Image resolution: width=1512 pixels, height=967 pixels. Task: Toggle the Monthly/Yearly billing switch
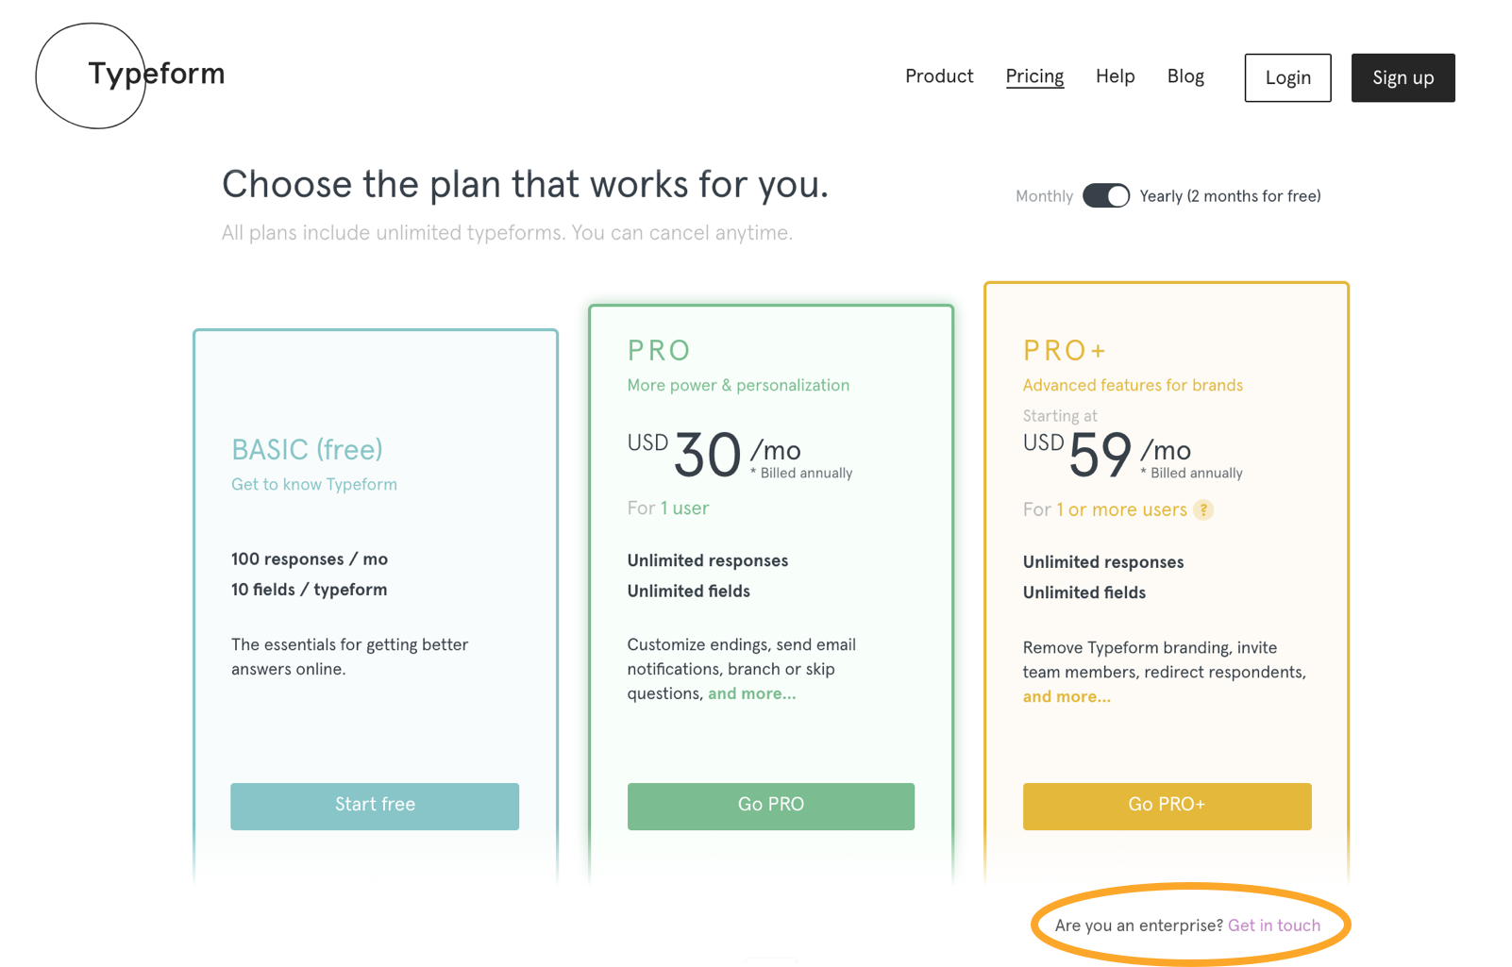pos(1106,195)
